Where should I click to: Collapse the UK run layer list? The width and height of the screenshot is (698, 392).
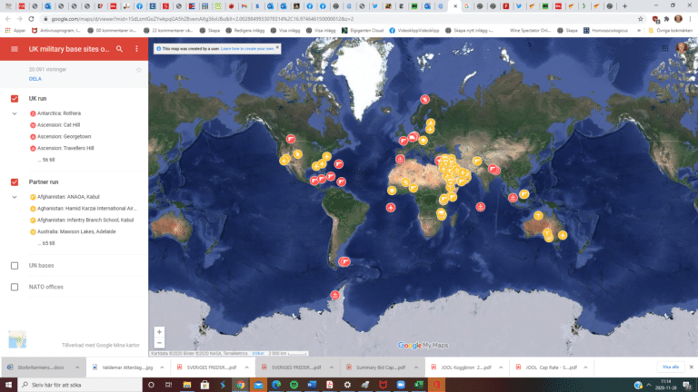coord(15,113)
